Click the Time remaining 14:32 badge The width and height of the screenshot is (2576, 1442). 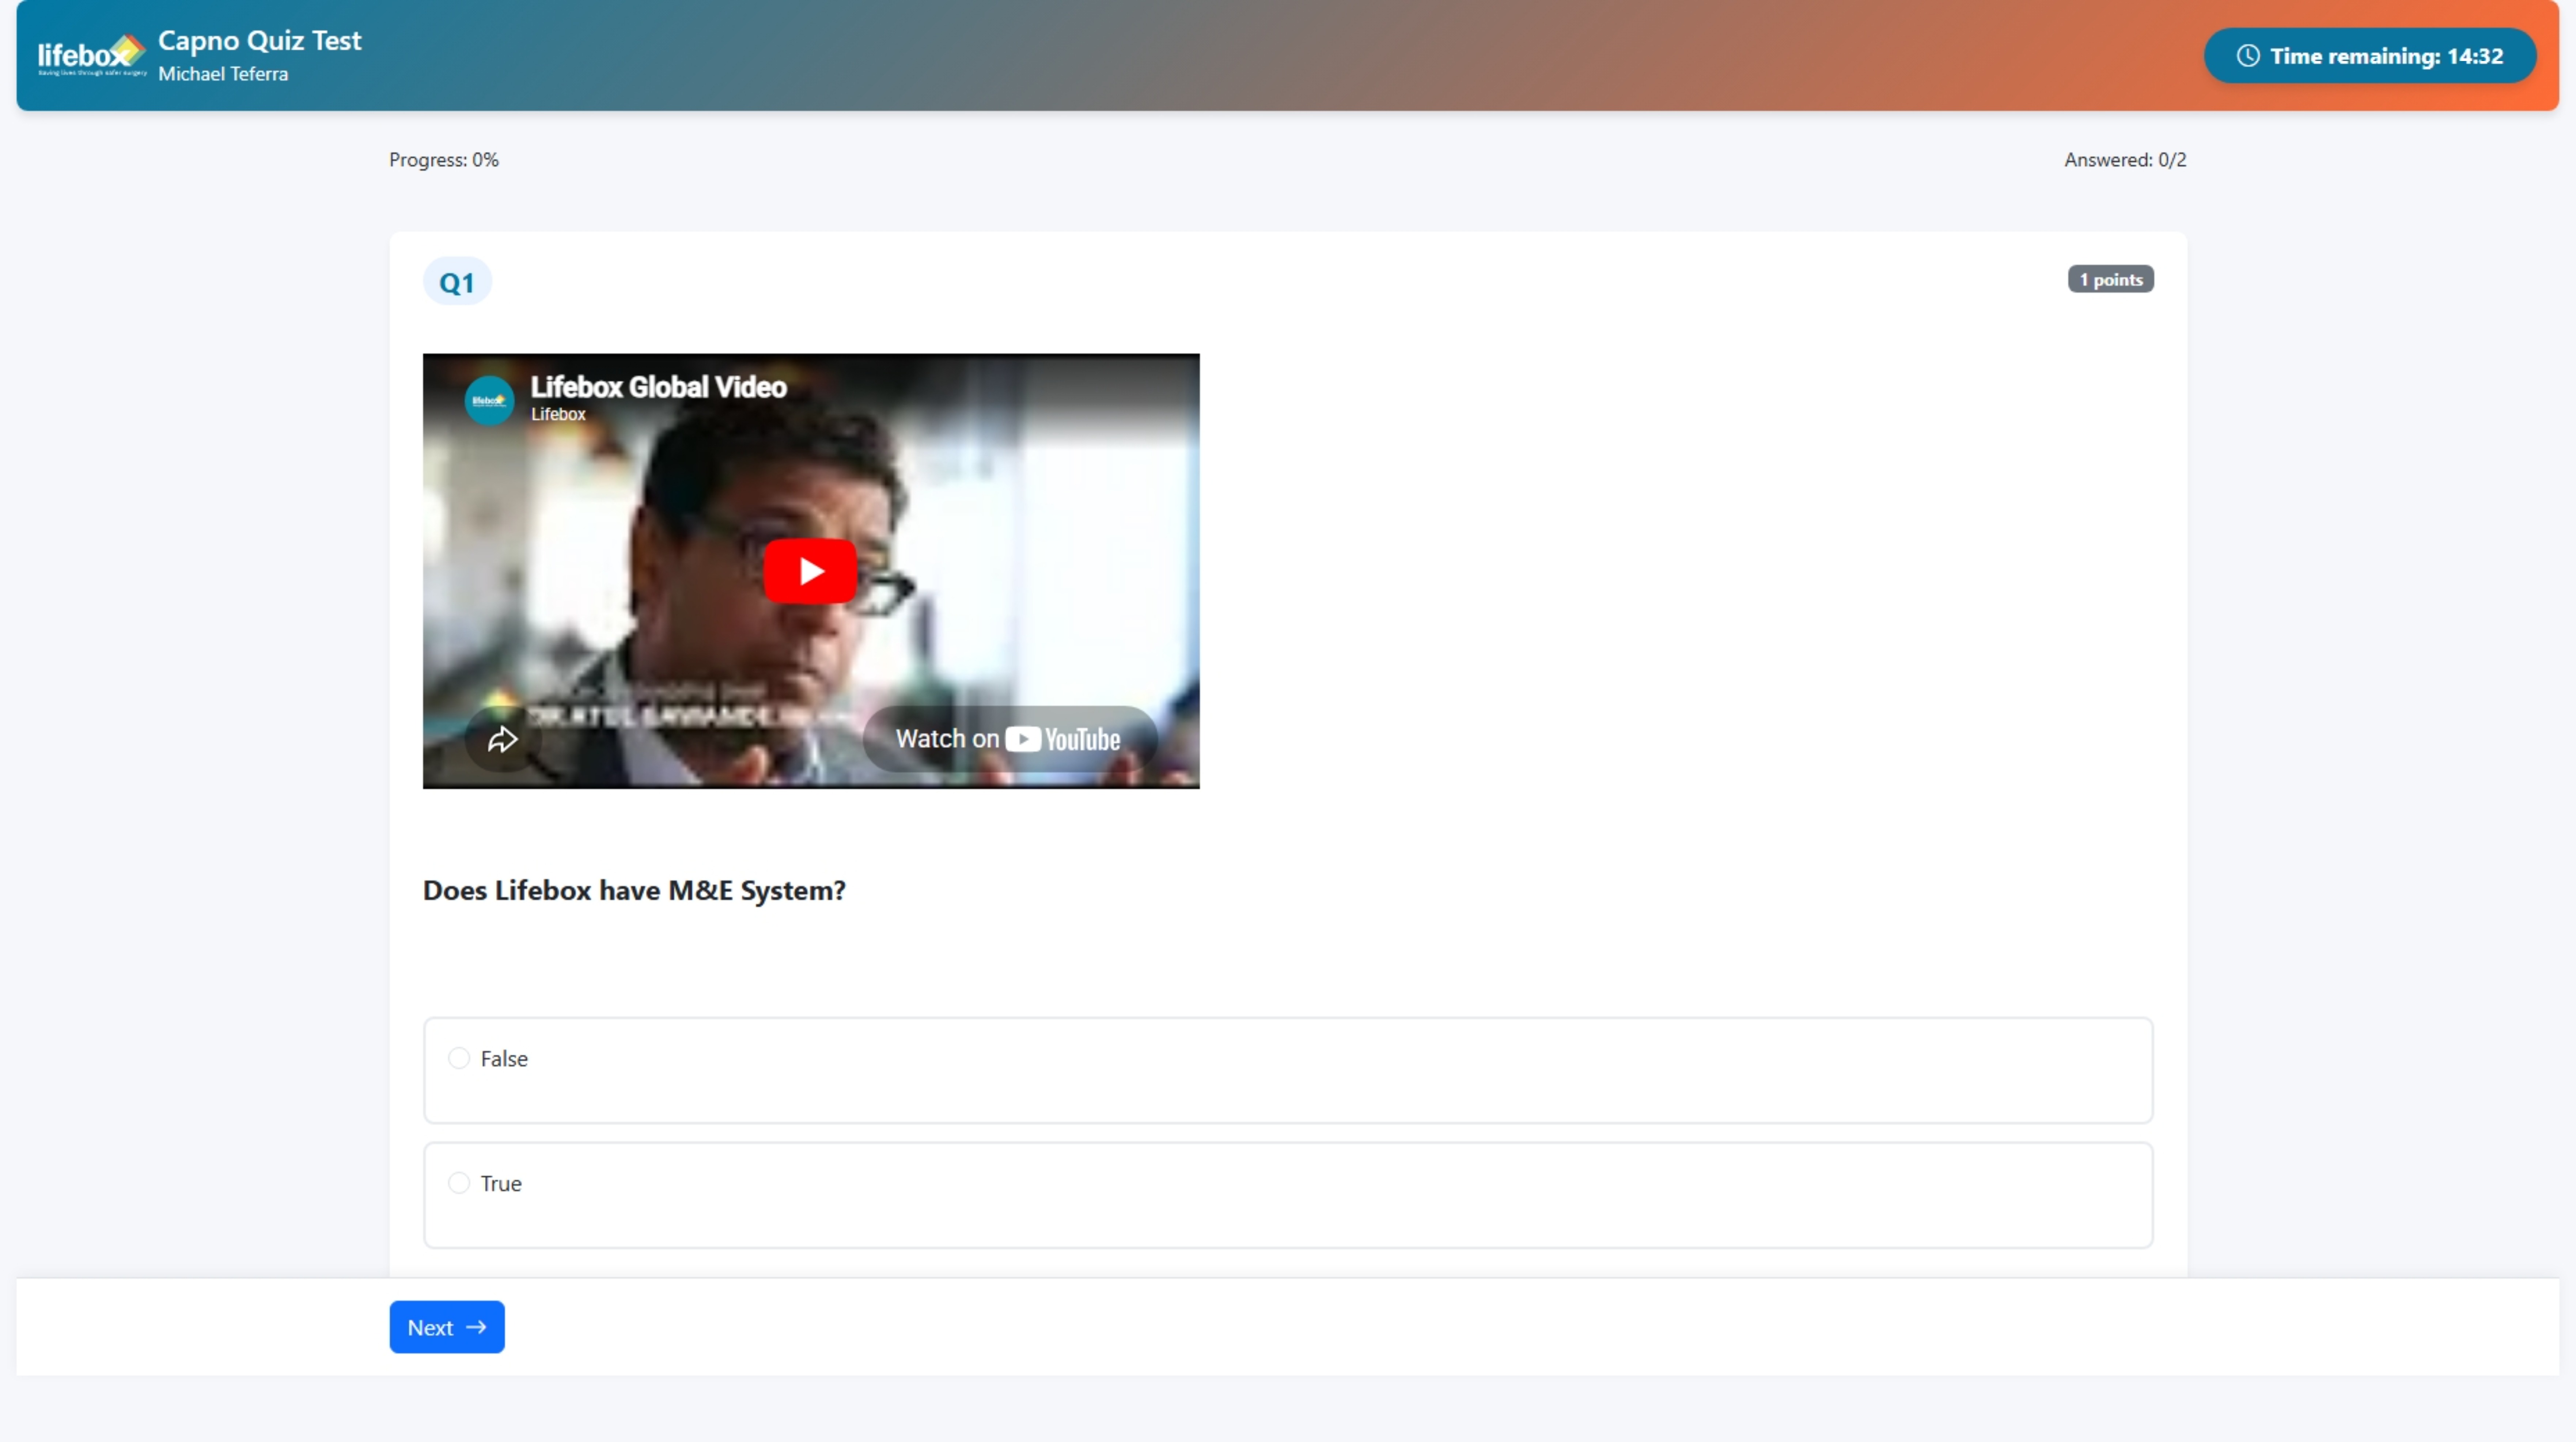tap(2370, 56)
